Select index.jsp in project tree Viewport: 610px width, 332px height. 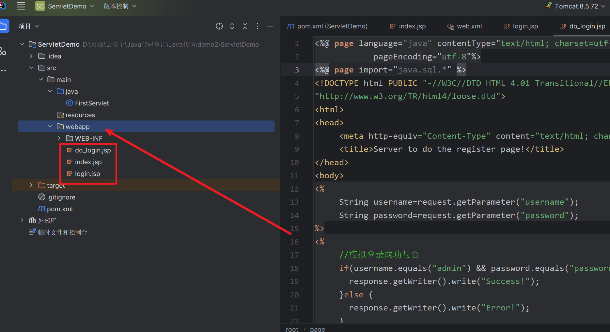(88, 162)
